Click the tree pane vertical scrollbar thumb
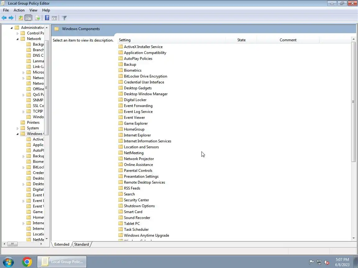Image resolution: width=358 pixels, height=268 pixels. pos(46,88)
